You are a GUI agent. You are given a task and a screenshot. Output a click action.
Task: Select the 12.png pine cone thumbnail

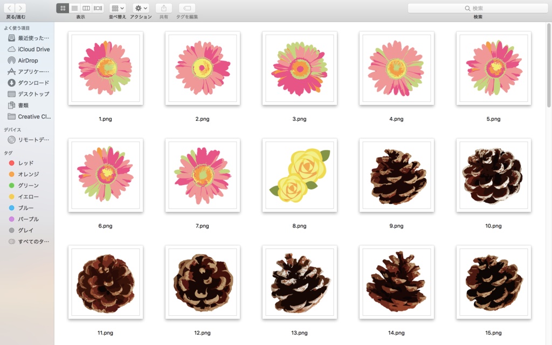(203, 282)
